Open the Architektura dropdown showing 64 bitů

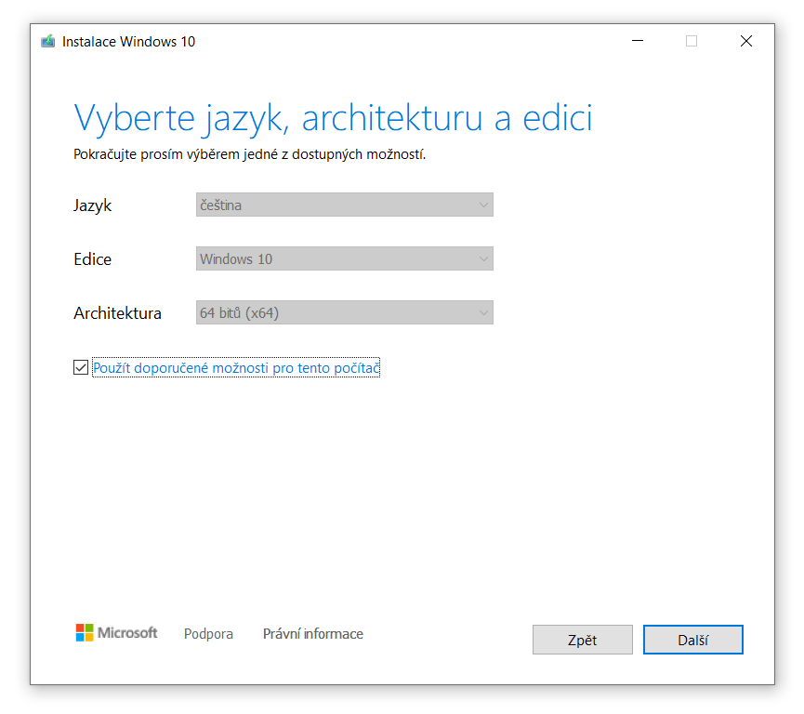click(345, 312)
